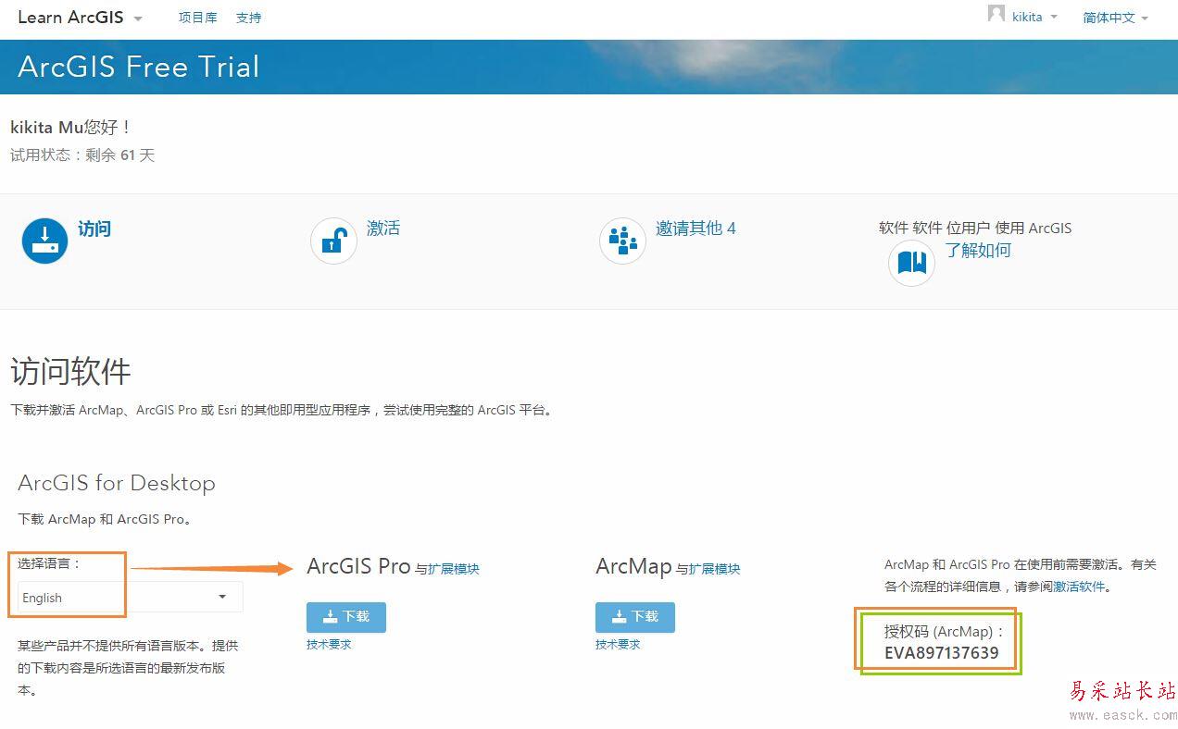Click the activate (激活) unlock icon
1178x729 pixels.
(x=333, y=241)
